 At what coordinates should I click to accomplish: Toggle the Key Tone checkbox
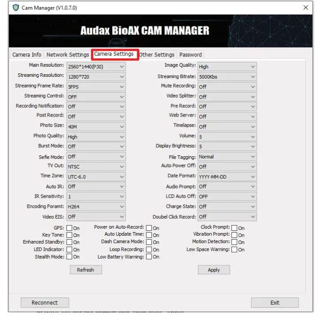click(69, 235)
